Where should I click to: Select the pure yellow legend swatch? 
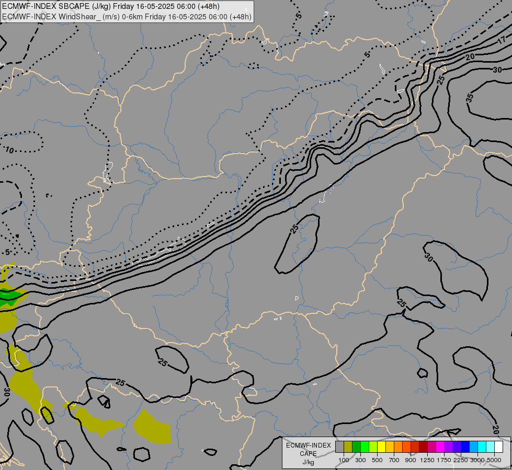[381, 447]
